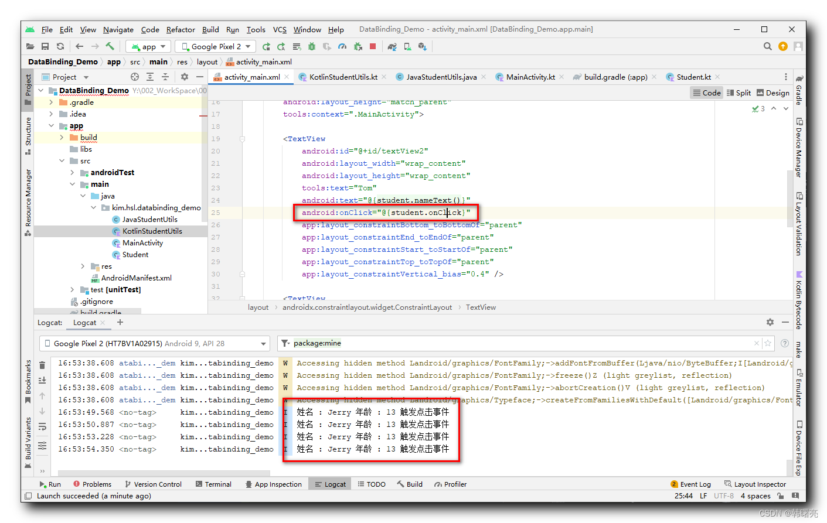Image resolution: width=827 pixels, height=523 pixels.
Task: Open the Google Pixel 2 device dropdown
Action: click(216, 46)
